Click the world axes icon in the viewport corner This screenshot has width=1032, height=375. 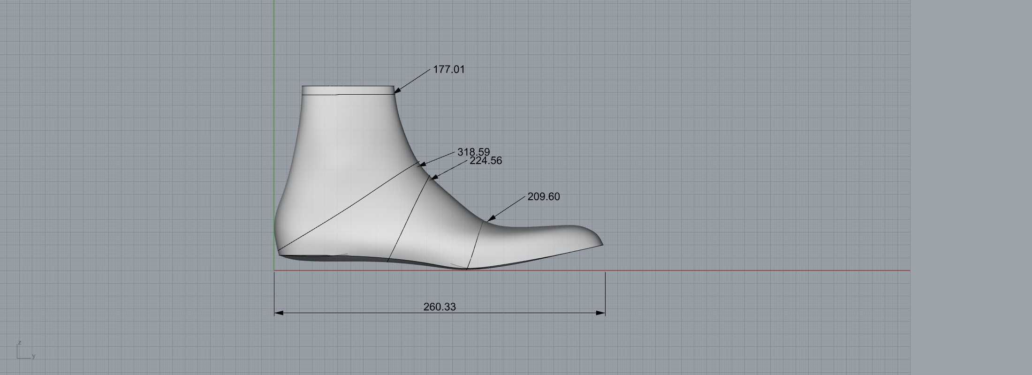[x=26, y=350]
